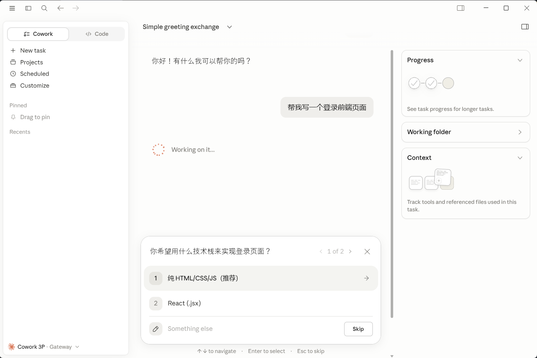Click the third unfinished progress step circle

448,83
